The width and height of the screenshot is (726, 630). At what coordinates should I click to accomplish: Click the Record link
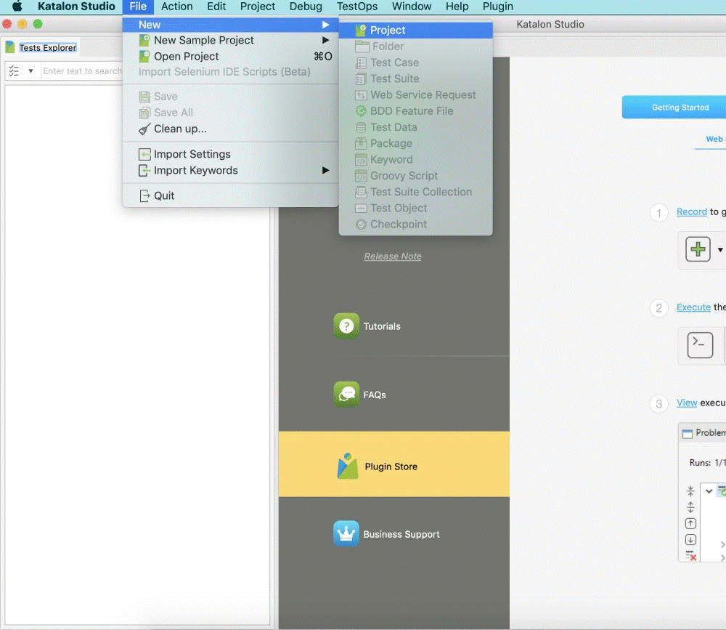pyautogui.click(x=692, y=212)
